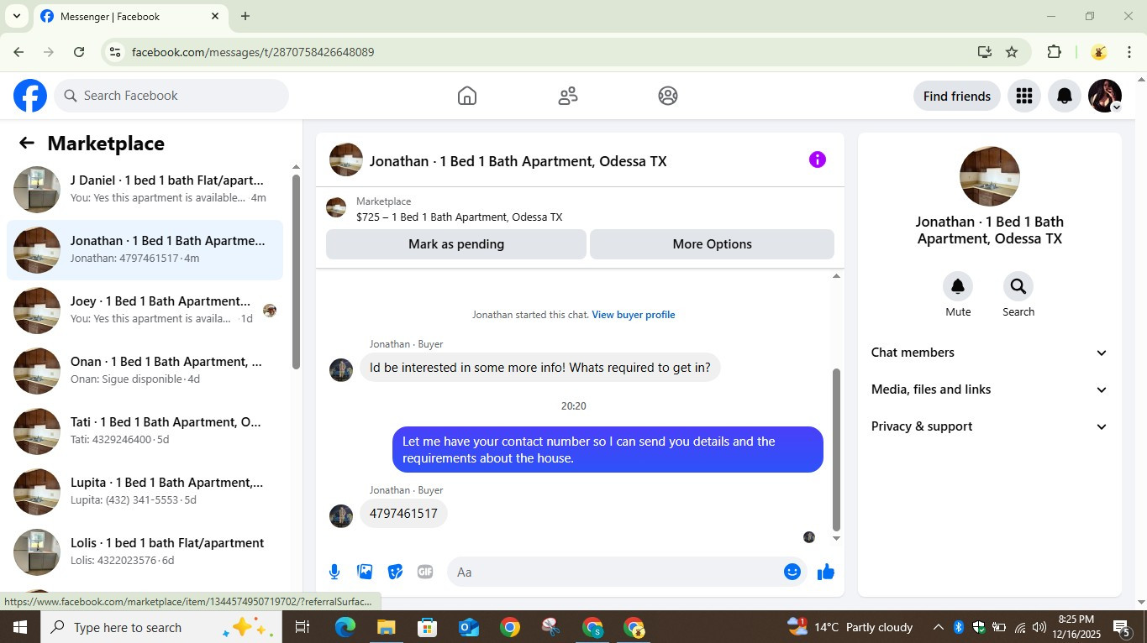Click the Find friends button
This screenshot has height=643, width=1147.
click(957, 96)
